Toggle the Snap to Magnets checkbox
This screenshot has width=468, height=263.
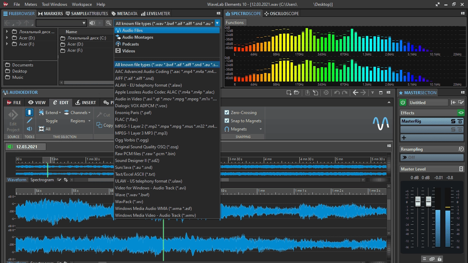(227, 121)
